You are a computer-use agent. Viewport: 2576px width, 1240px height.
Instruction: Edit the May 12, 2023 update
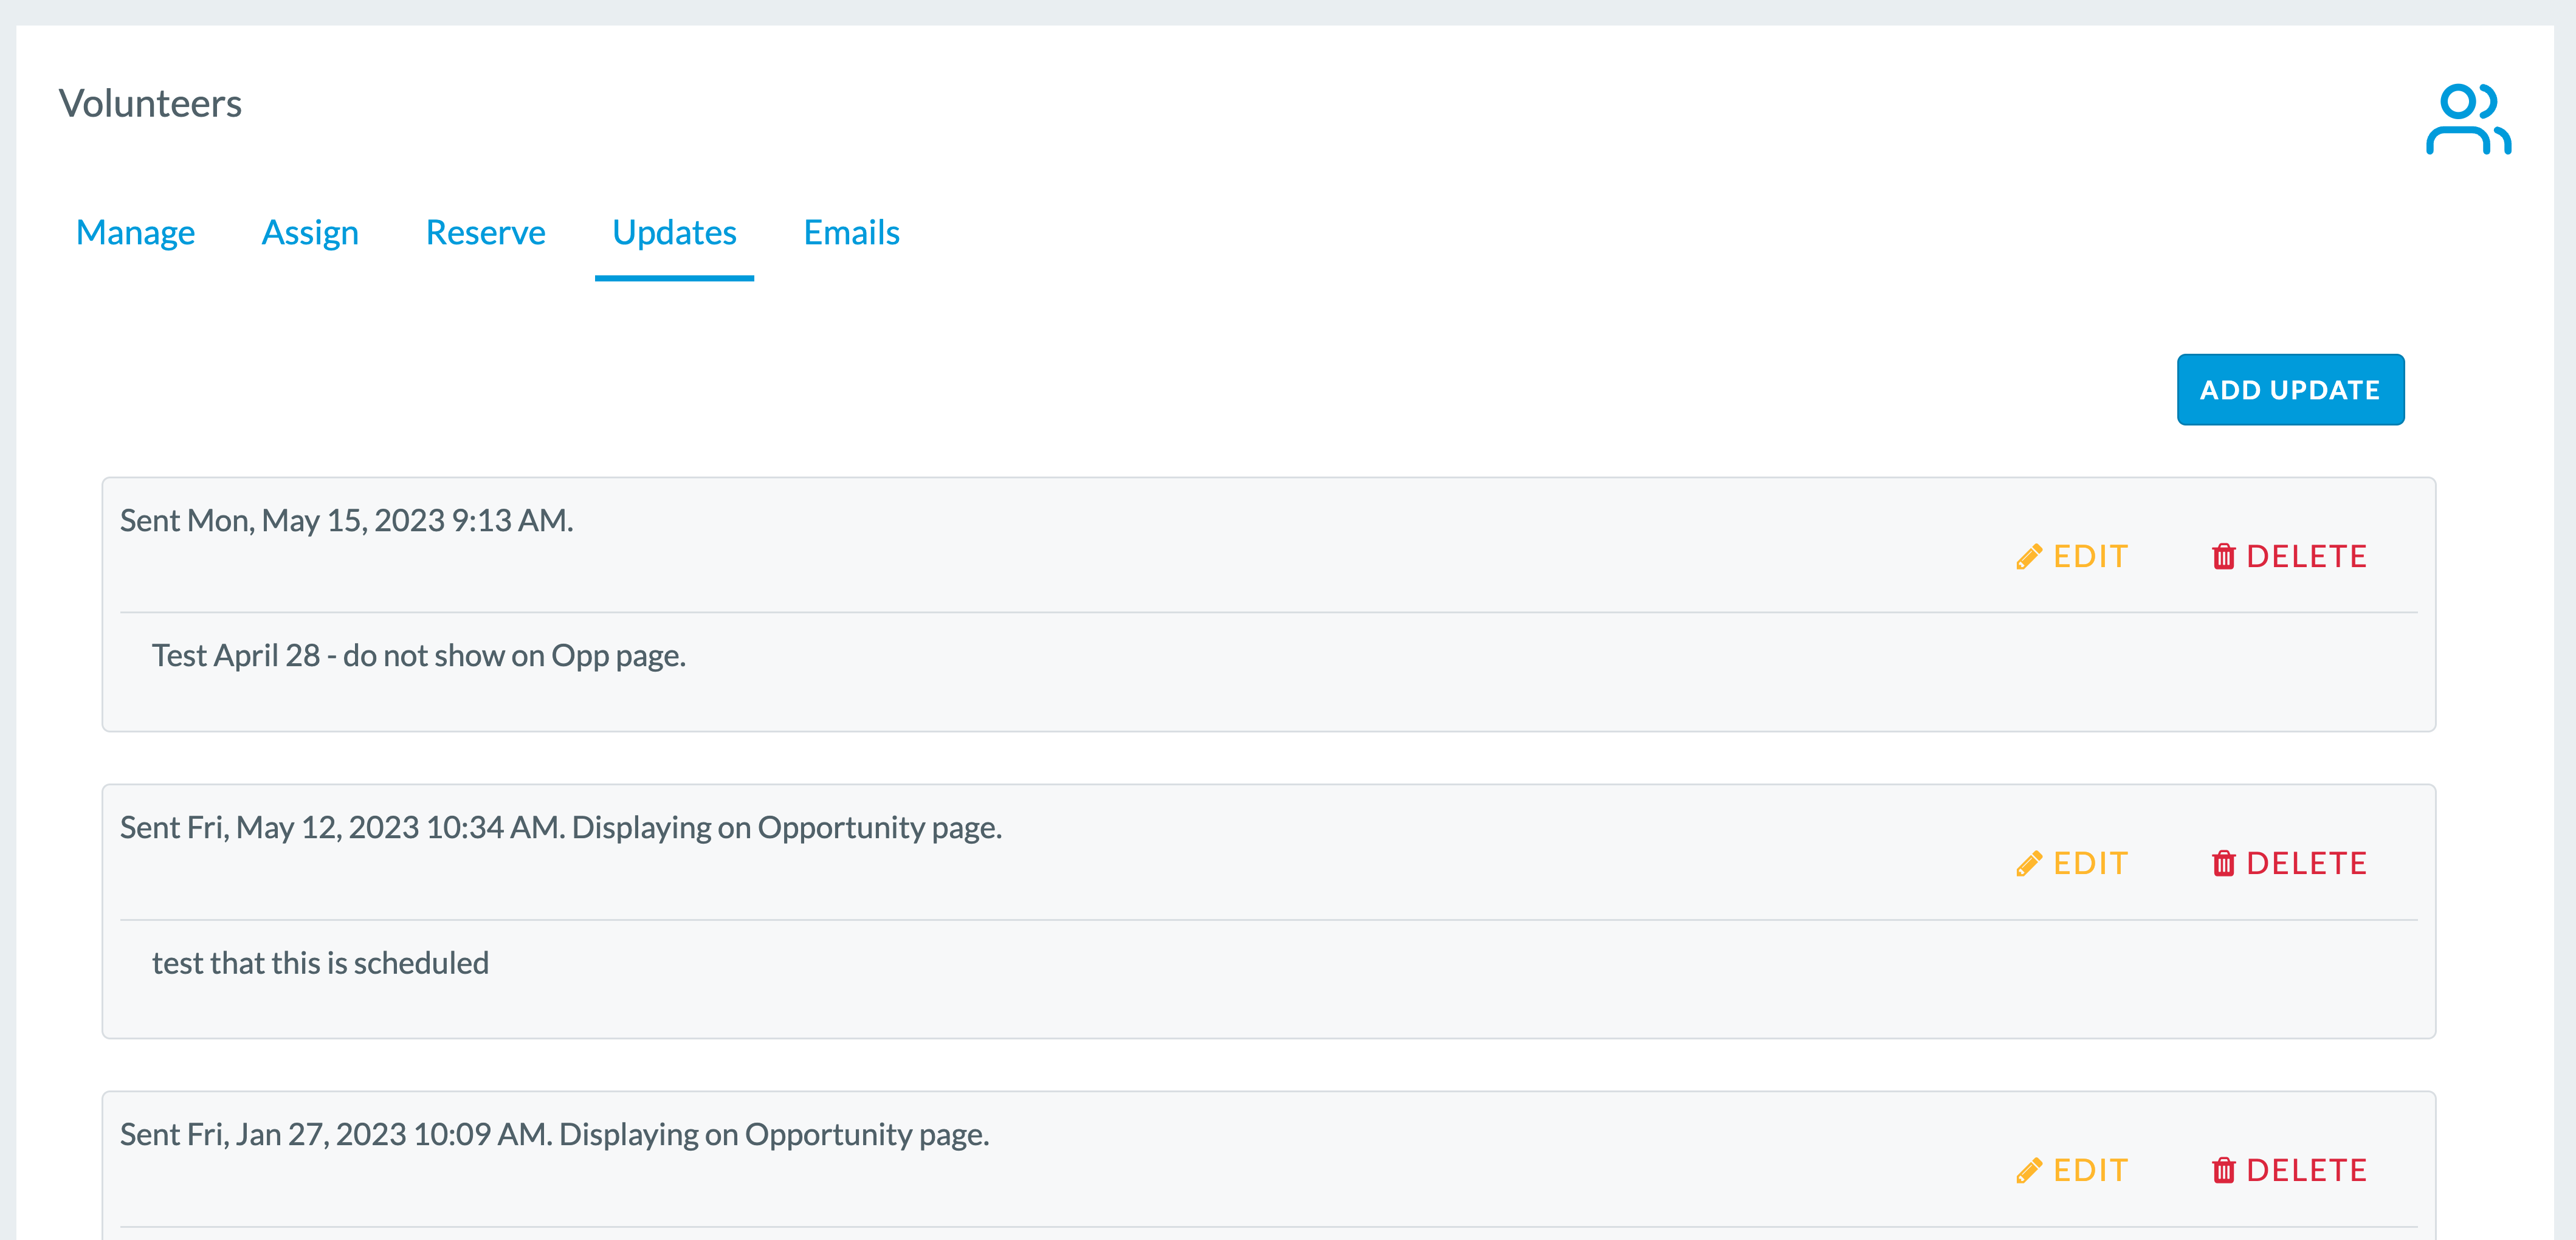point(2071,863)
